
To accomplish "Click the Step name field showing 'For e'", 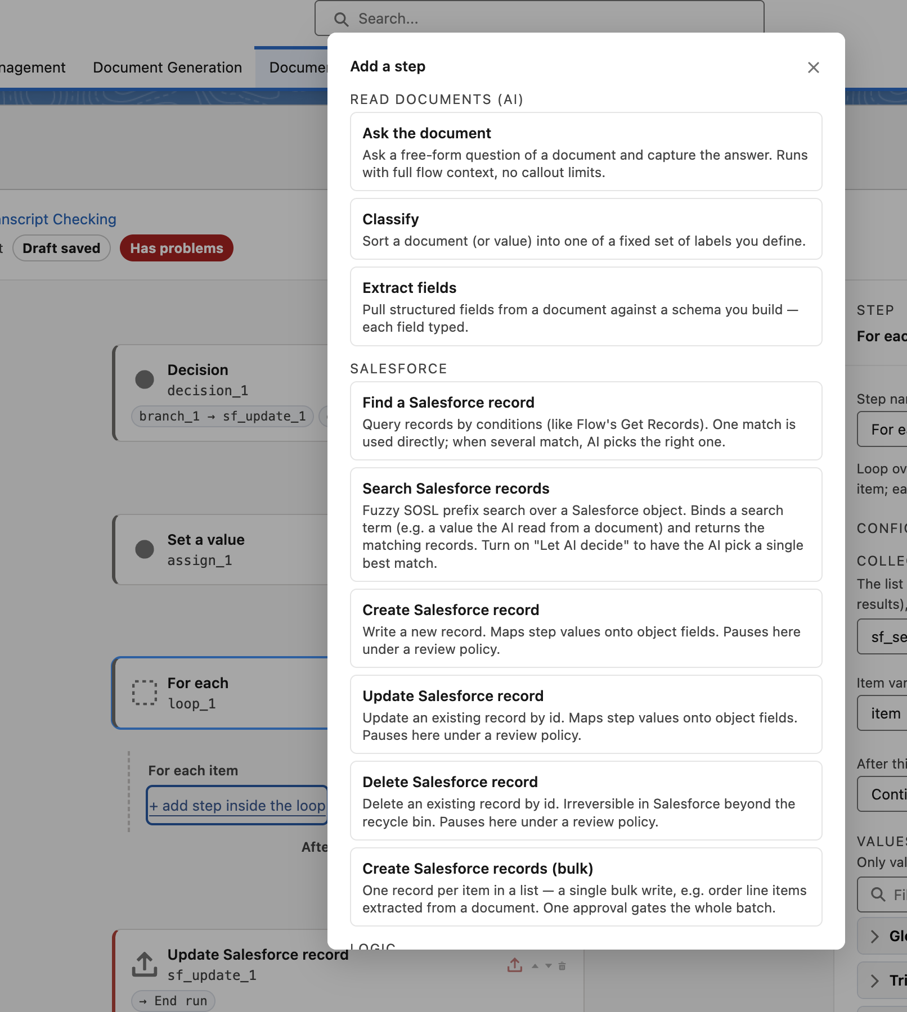I will 882,430.
